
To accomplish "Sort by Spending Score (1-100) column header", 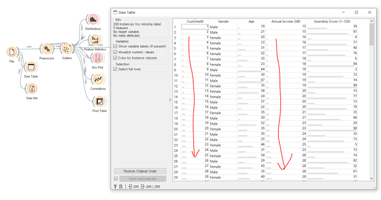I will point(332,21).
